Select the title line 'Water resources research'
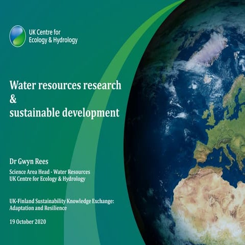The height and width of the screenshot is (245, 245). click(65, 85)
